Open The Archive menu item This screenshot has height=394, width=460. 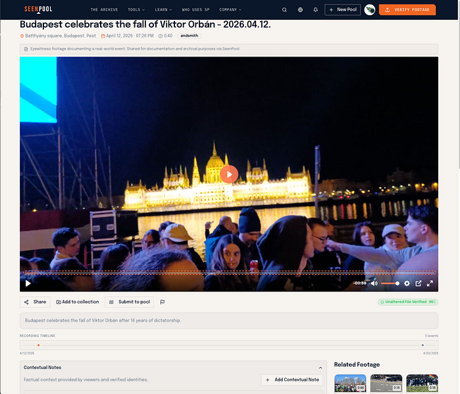(104, 10)
